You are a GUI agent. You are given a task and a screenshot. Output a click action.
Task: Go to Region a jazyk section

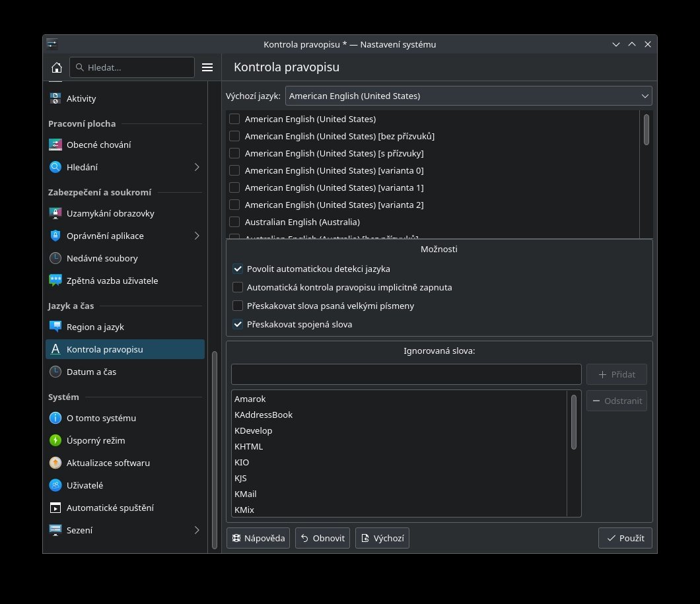coord(95,327)
